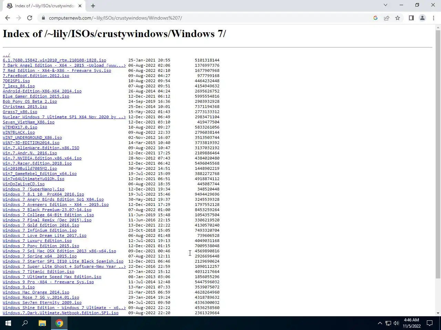Open volume control in tray
Viewport: 441px width, 330px height.
[x=396, y=323]
